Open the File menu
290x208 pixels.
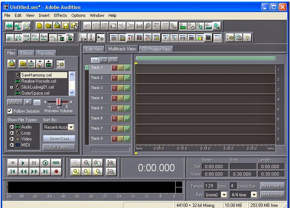(7, 15)
